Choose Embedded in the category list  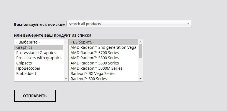pyautogui.click(x=39, y=74)
